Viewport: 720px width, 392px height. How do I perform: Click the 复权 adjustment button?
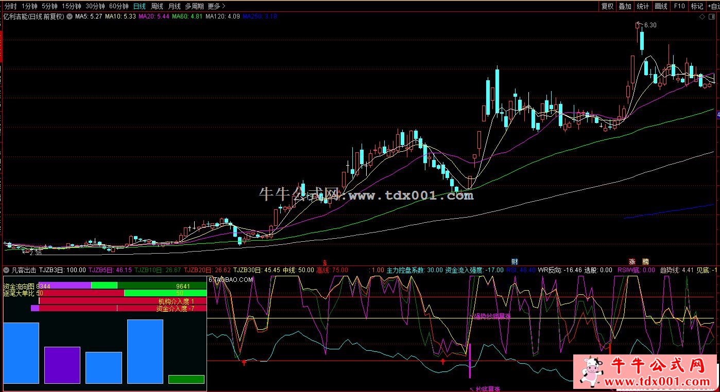point(608,6)
